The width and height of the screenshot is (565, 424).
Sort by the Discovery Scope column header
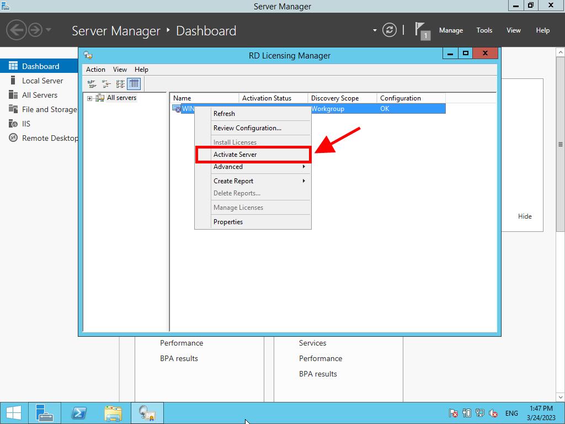click(x=342, y=98)
